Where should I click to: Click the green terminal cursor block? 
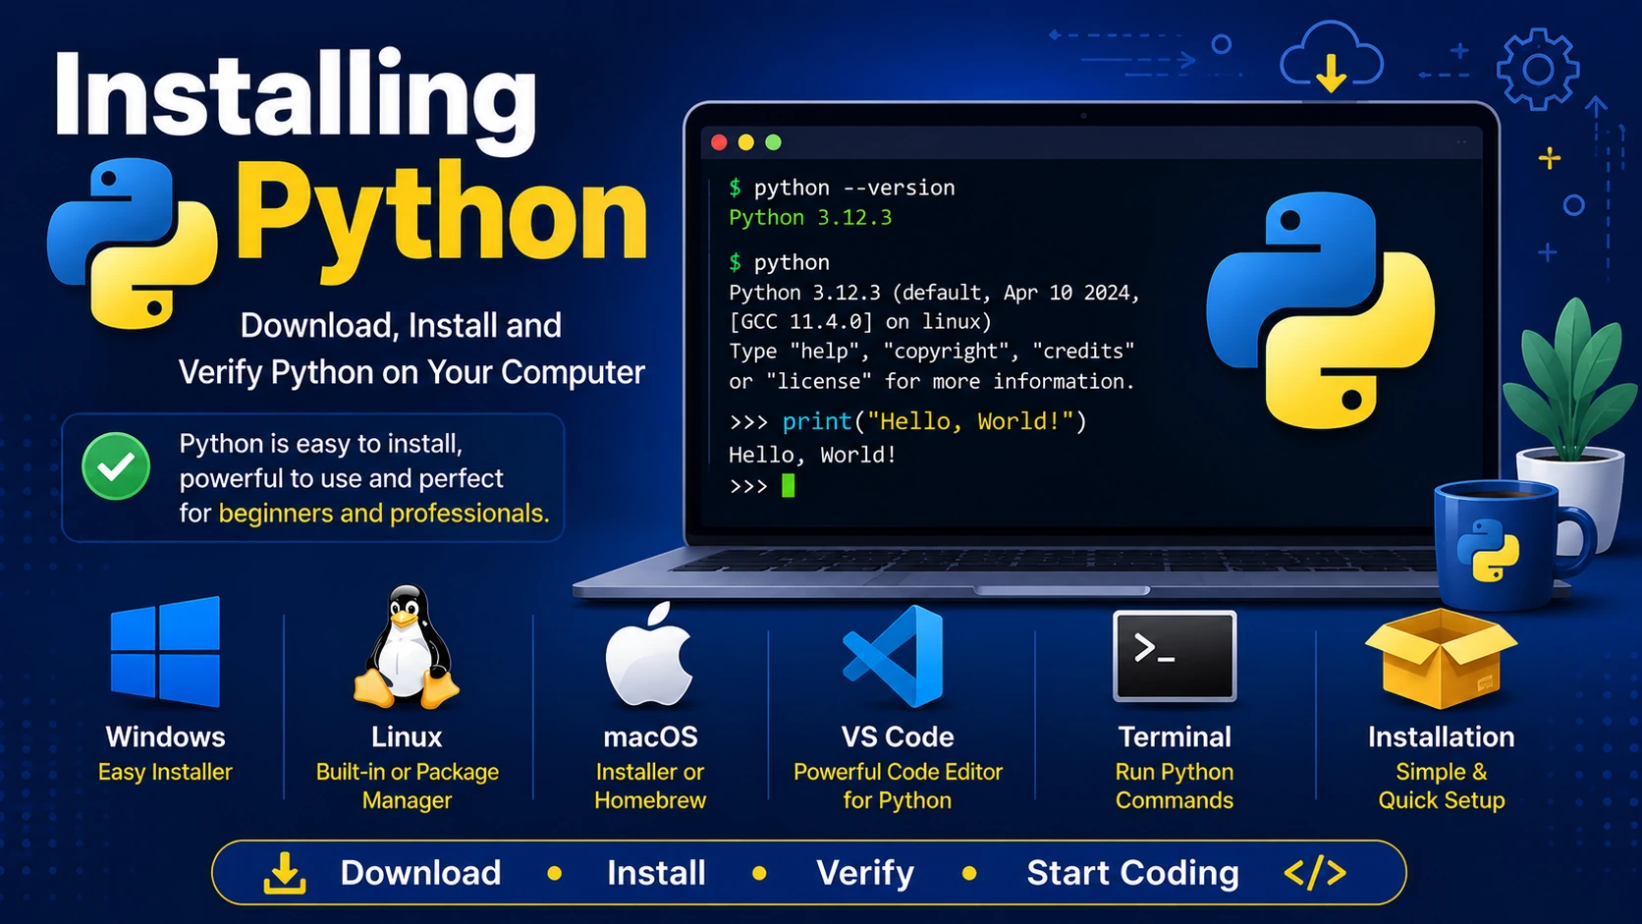point(788,485)
